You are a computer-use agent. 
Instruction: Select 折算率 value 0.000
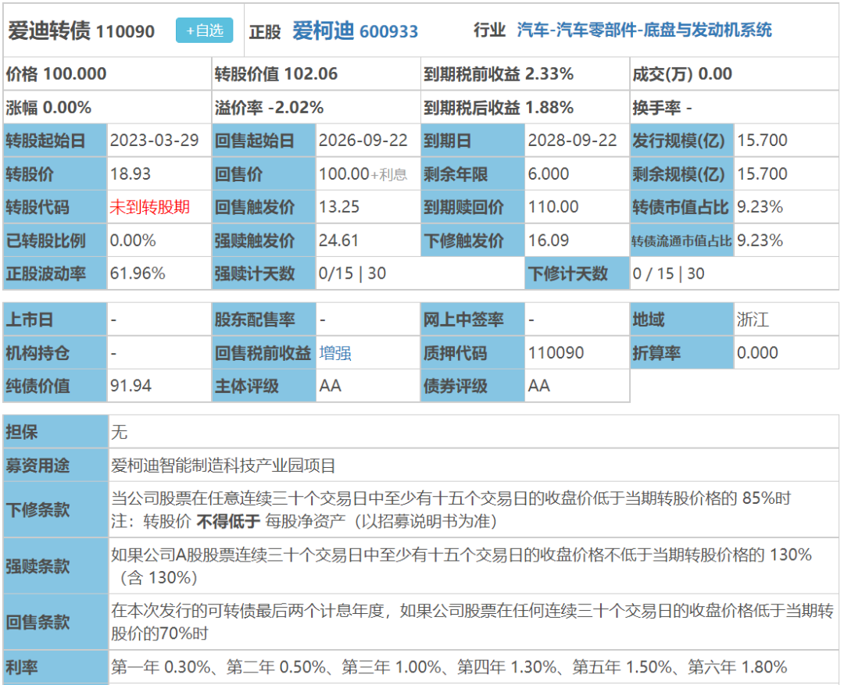tap(757, 353)
